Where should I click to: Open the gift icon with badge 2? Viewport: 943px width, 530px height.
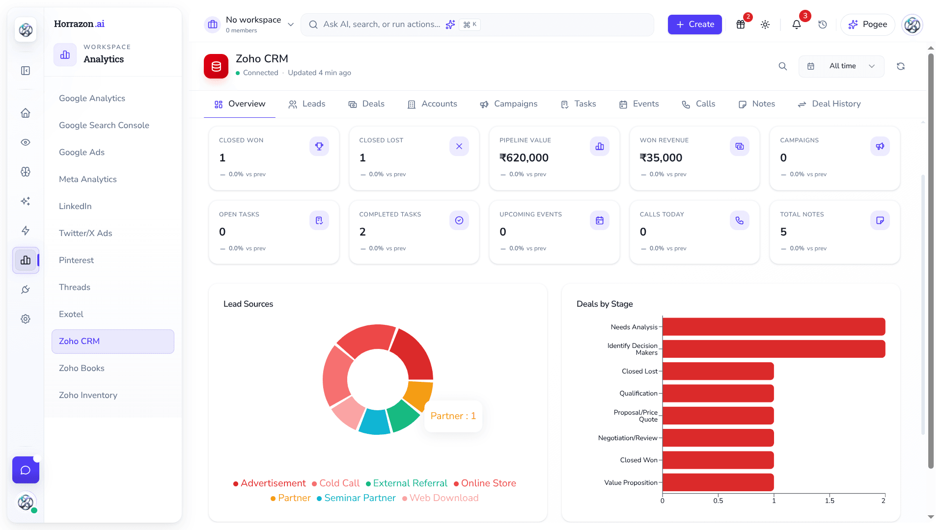click(741, 25)
